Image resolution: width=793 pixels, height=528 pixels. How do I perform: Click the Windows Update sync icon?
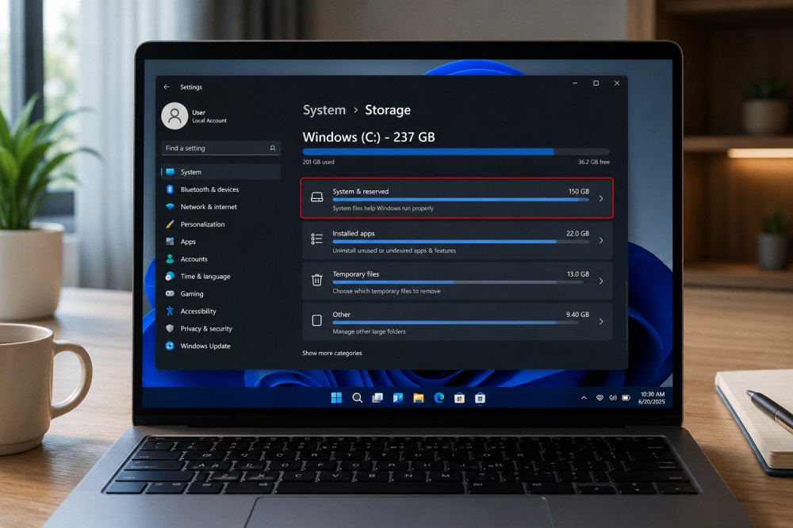coord(170,346)
